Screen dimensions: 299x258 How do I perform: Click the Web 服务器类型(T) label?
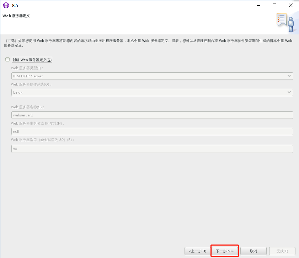[x=27, y=68]
